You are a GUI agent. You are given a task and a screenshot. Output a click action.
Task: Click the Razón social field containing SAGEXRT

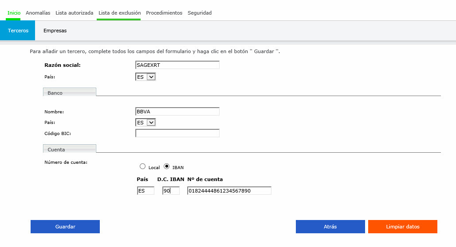click(x=177, y=65)
